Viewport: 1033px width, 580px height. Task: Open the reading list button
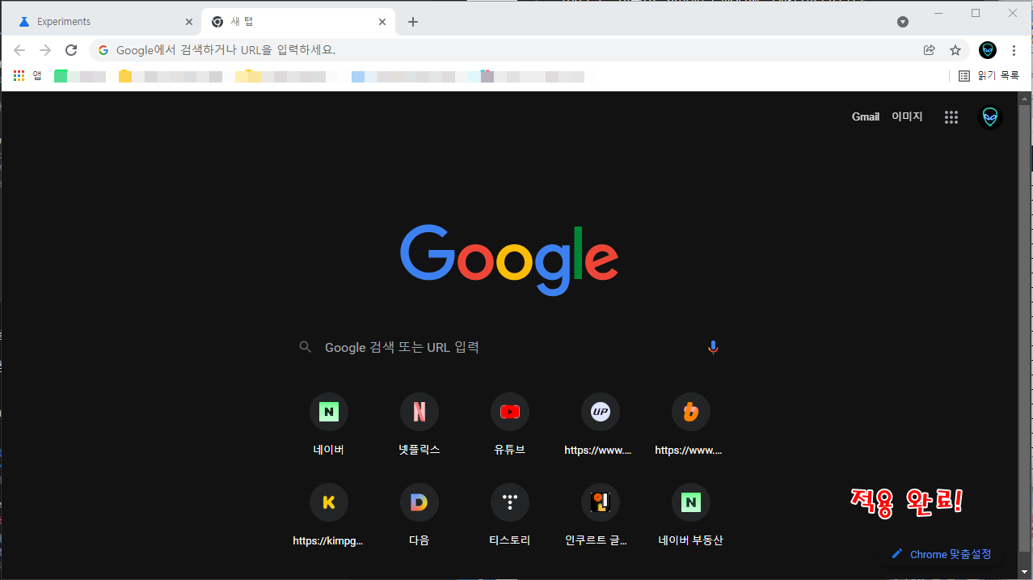pos(989,76)
